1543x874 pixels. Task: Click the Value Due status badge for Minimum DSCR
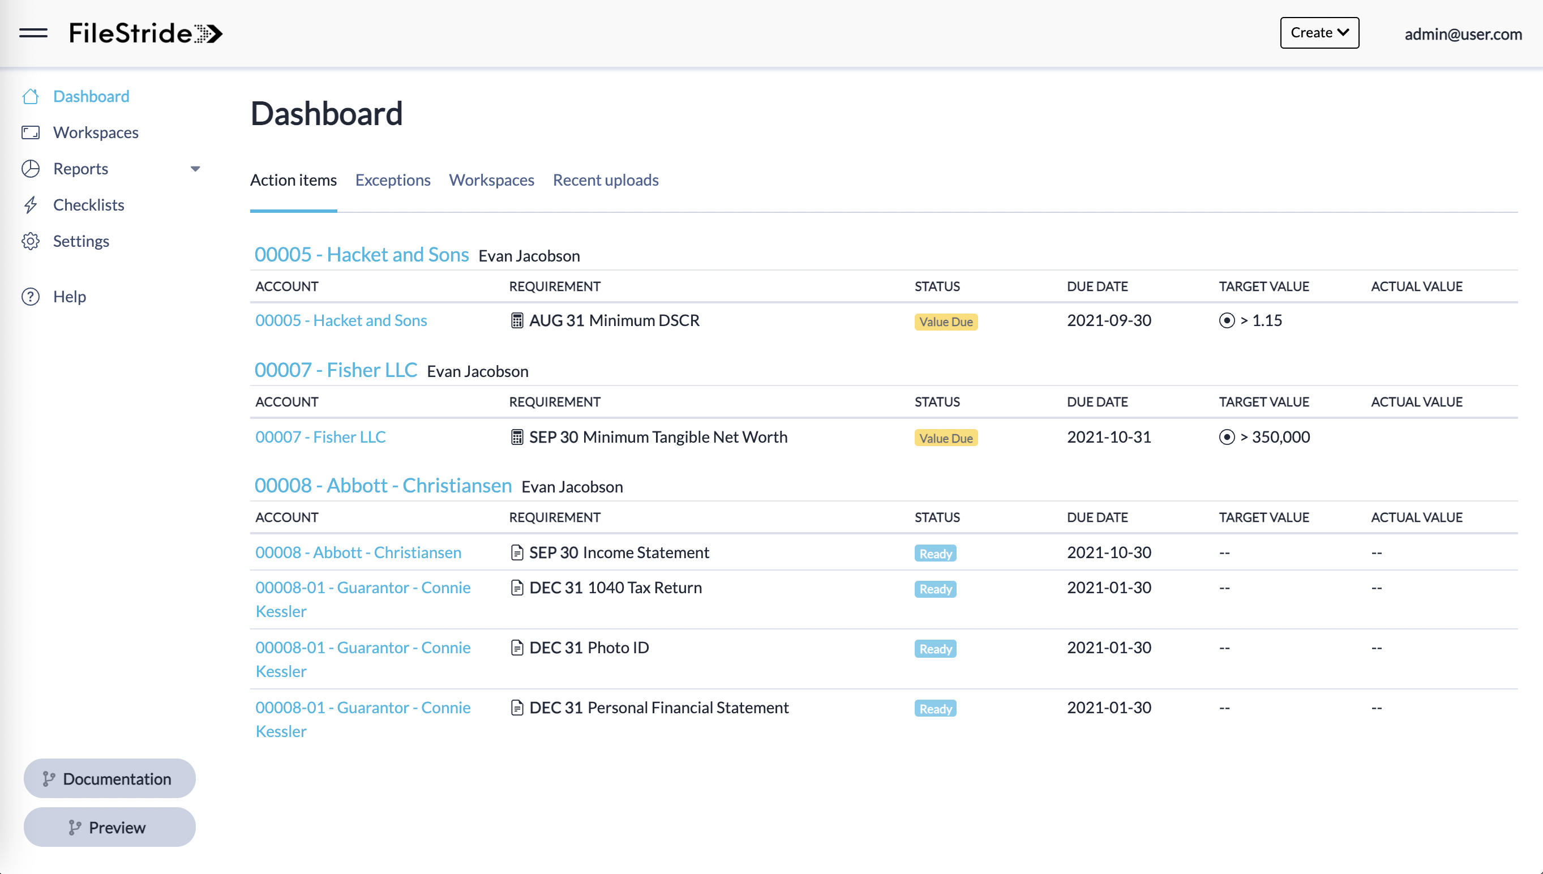click(946, 322)
